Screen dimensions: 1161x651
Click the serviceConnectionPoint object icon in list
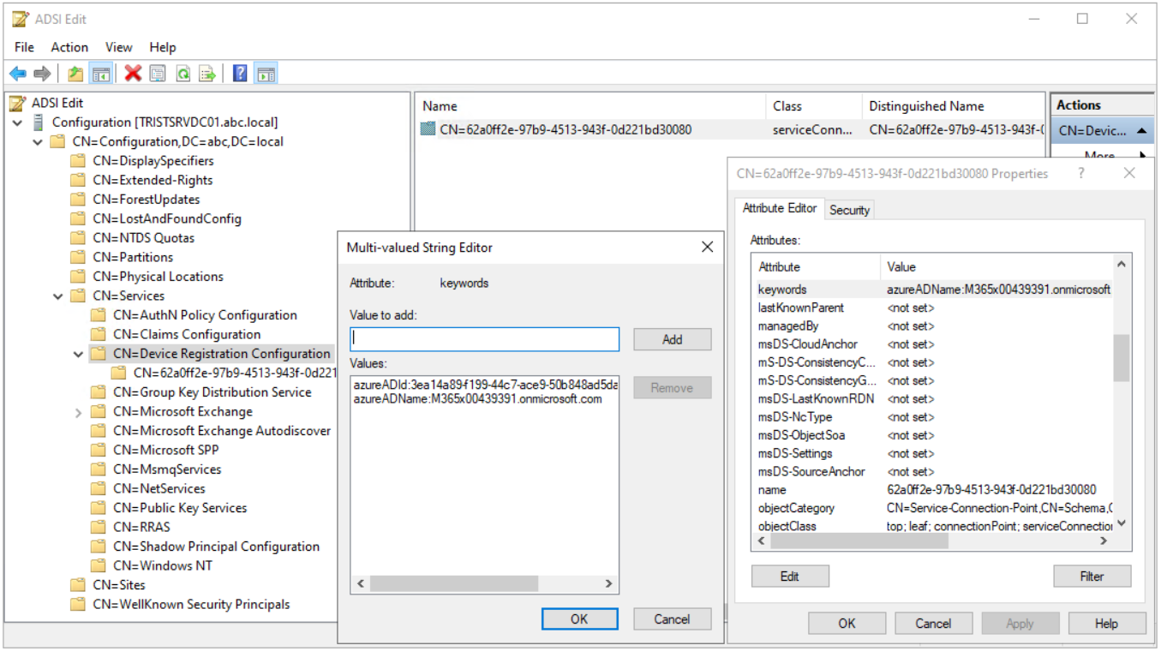coord(428,129)
